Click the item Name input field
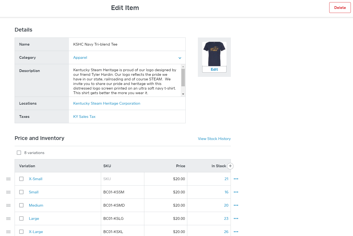 [127, 44]
